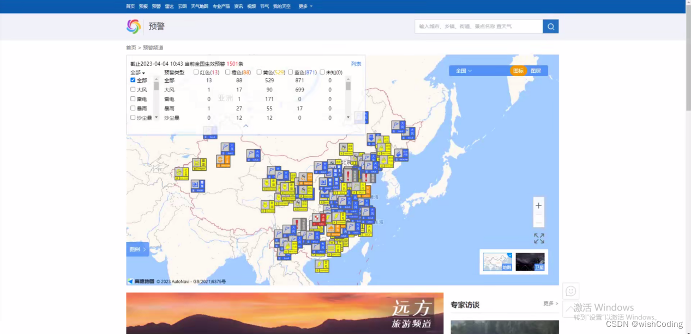Uncheck the 全部 warning type checkbox
The width and height of the screenshot is (691, 334).
pos(133,80)
